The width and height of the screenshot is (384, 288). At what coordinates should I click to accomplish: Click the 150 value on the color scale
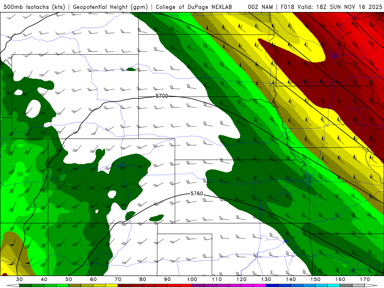click(316, 279)
